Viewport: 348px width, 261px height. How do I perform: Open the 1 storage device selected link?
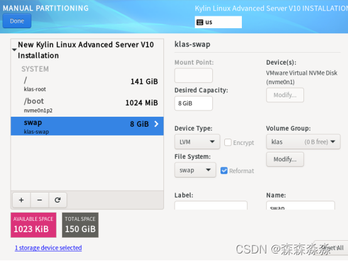pyautogui.click(x=48, y=248)
